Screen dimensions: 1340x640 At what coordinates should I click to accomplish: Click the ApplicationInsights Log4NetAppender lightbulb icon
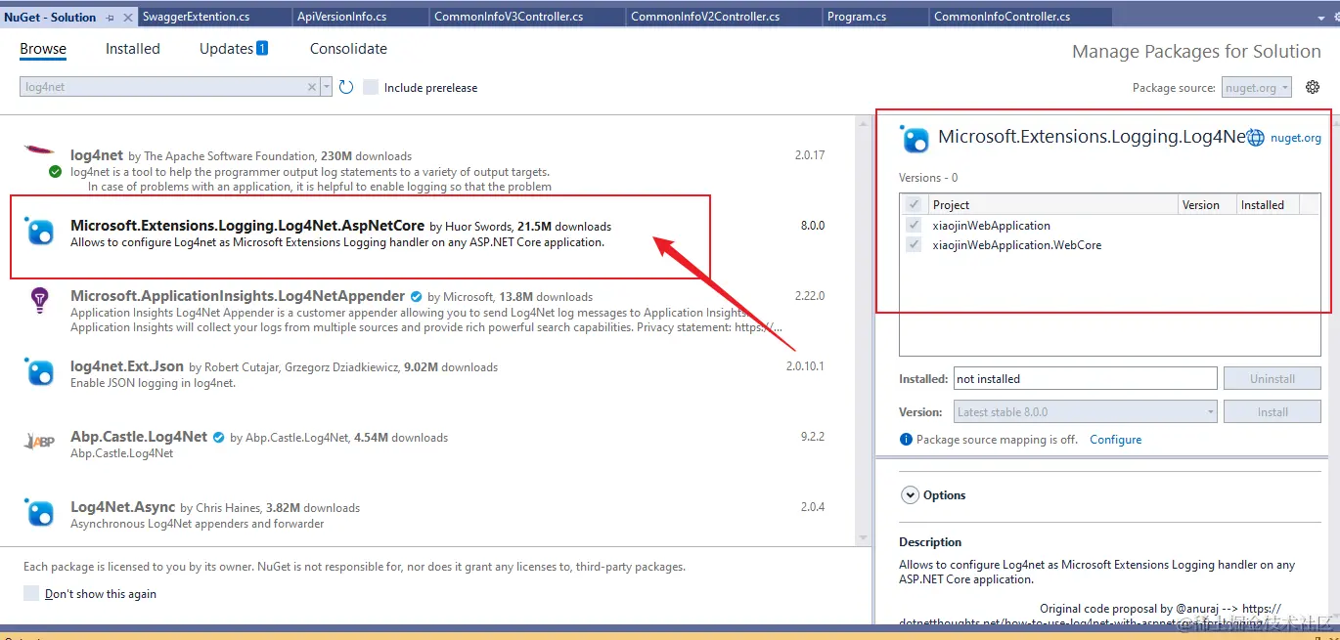pos(39,300)
